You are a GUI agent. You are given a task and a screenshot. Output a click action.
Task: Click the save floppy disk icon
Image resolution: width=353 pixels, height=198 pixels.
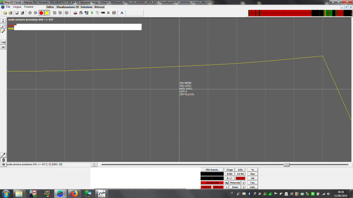17,13
